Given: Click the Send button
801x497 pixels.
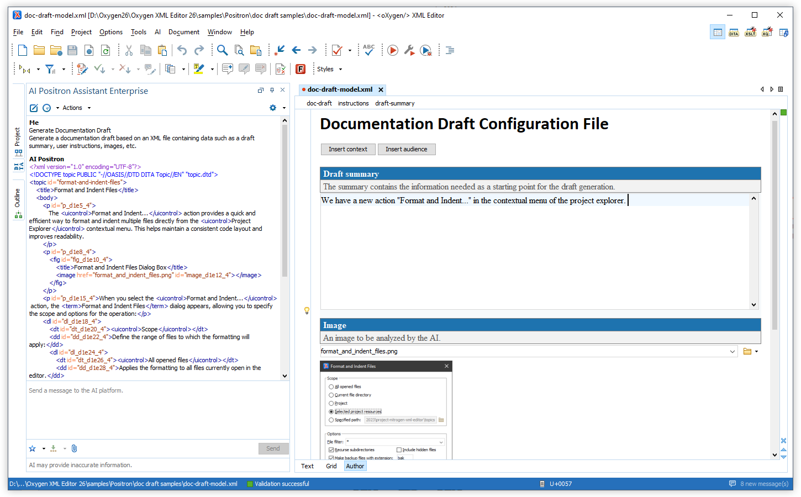Looking at the screenshot, I should pyautogui.click(x=273, y=448).
